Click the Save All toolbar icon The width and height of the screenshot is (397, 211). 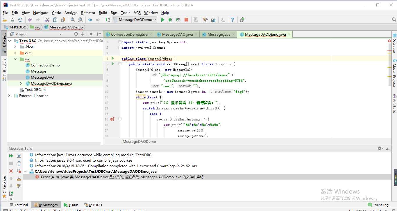pyautogui.click(x=12, y=20)
